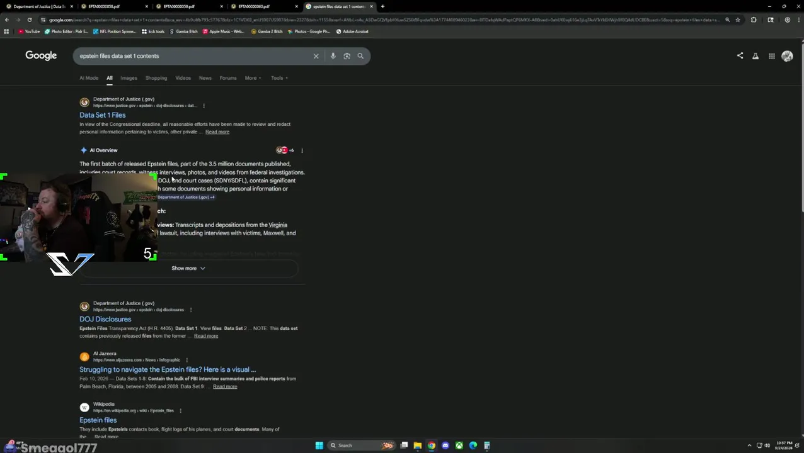The image size is (804, 453).
Task: Show hidden system tray icons
Action: (749, 445)
